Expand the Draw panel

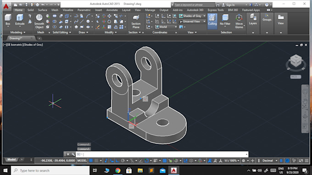(x=84, y=33)
